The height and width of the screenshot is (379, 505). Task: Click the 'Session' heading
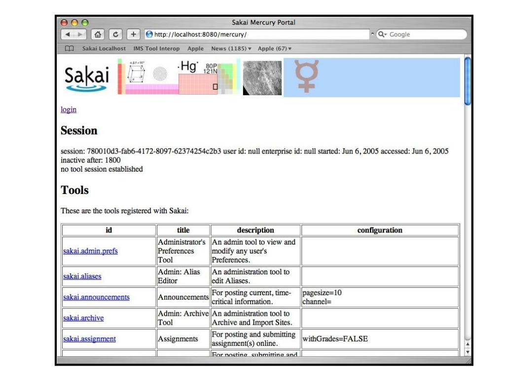coord(79,130)
